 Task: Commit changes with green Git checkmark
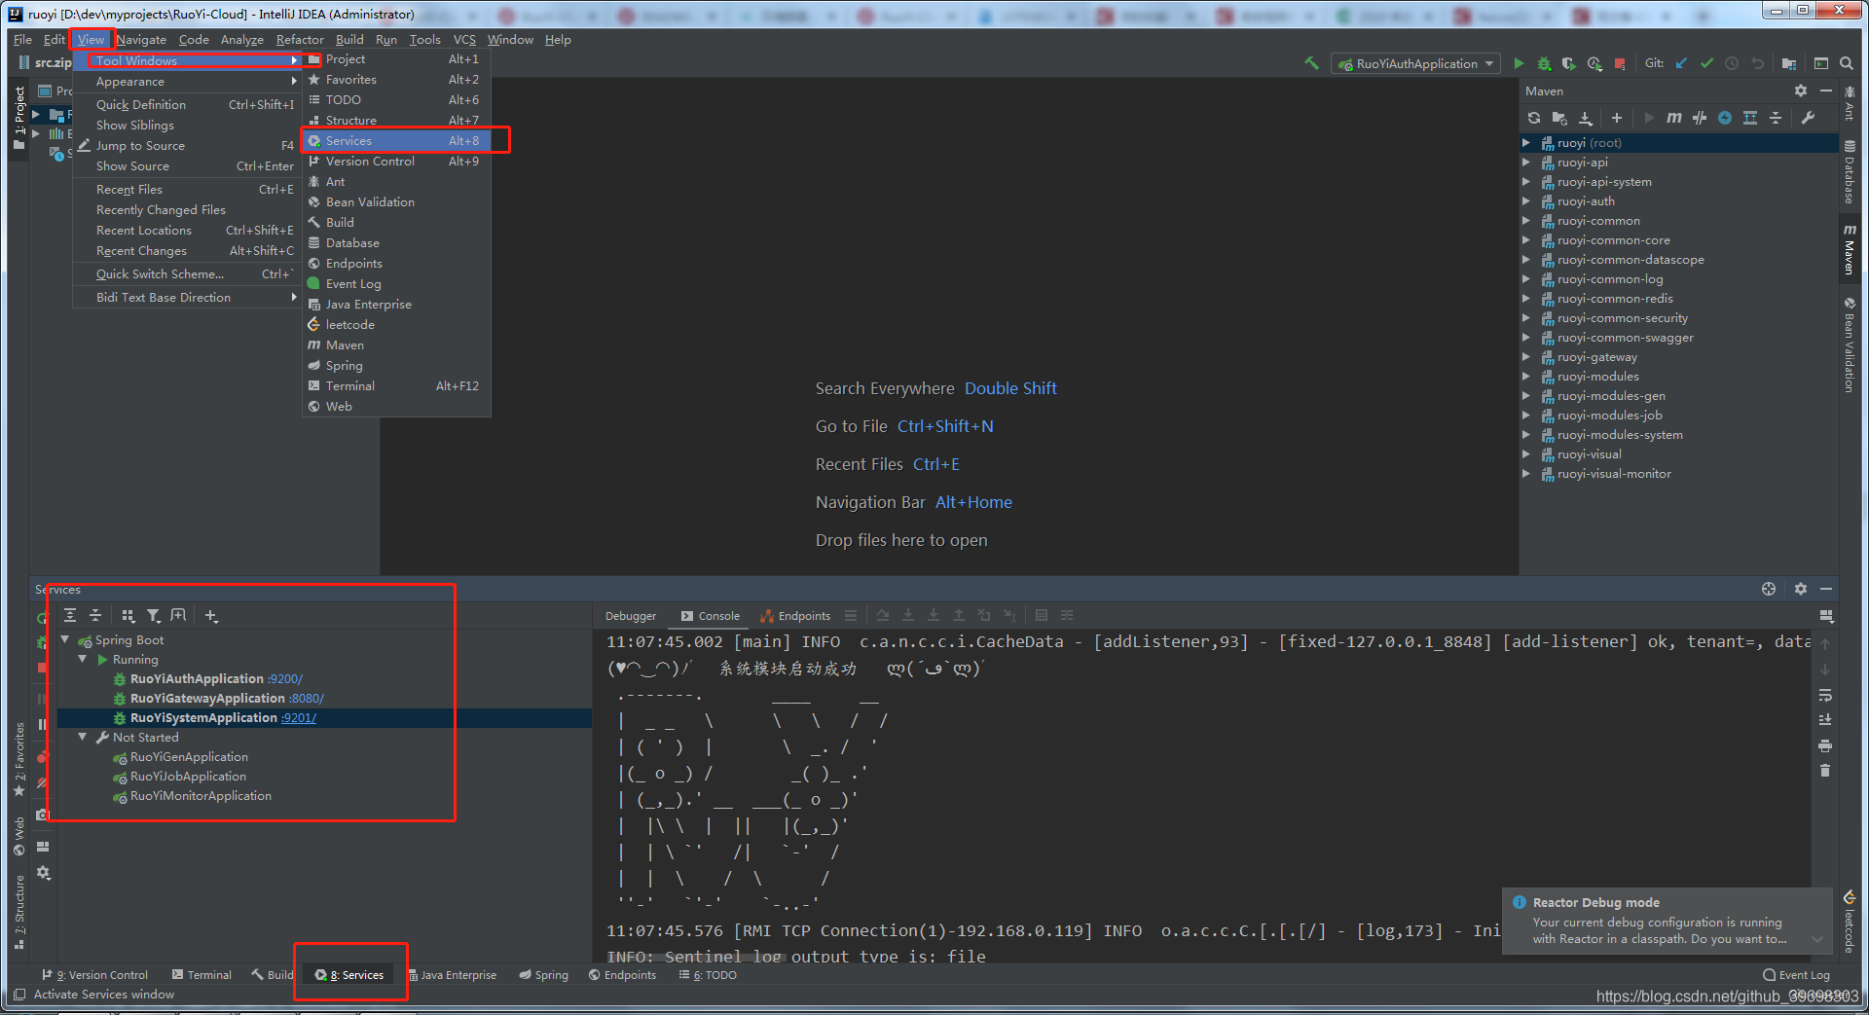pos(1706,63)
